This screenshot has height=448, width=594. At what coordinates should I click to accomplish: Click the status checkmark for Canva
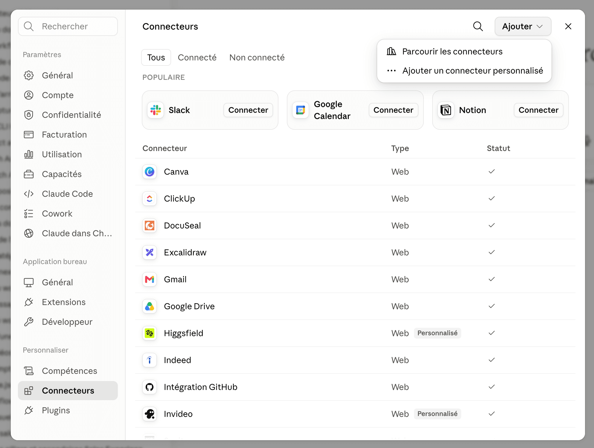point(492,172)
